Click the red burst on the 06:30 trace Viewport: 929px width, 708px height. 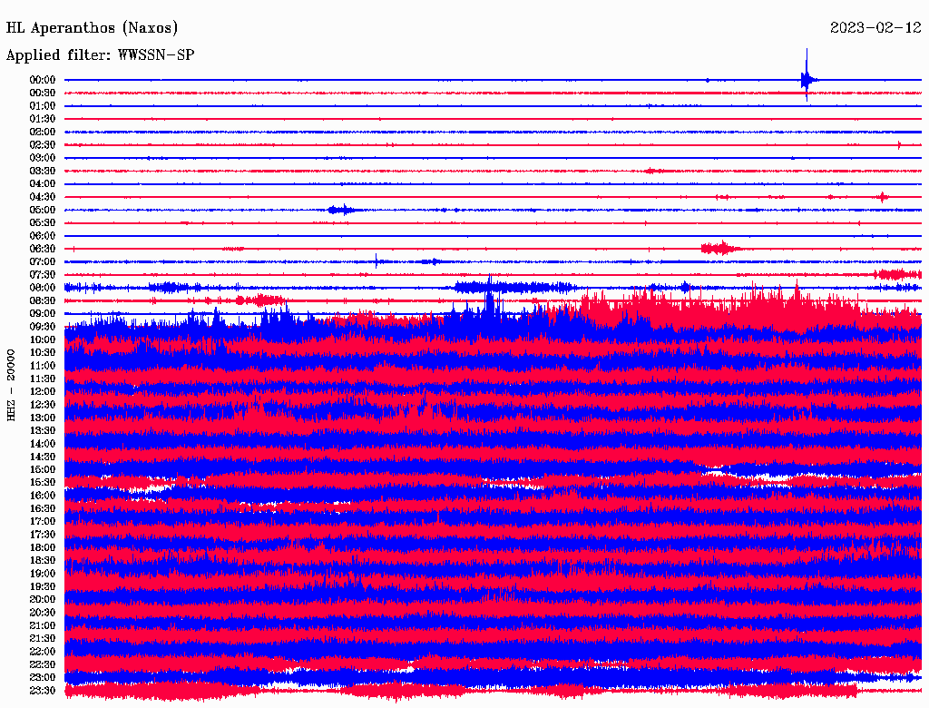coord(720,248)
